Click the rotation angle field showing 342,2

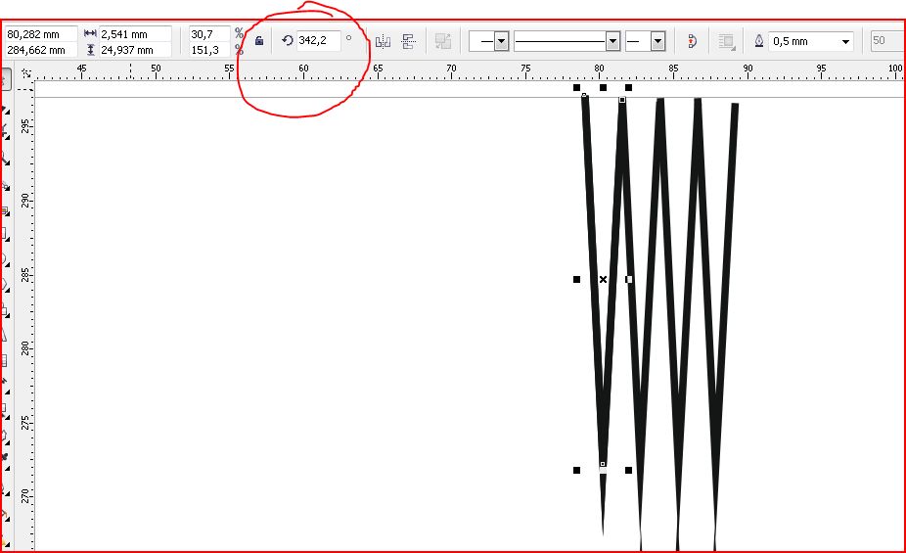click(x=318, y=40)
